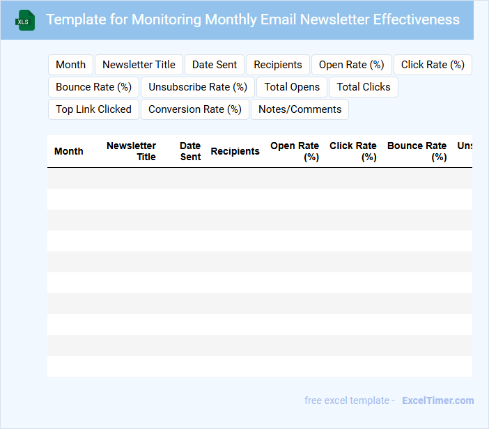Choose the Date Sent tag

[x=215, y=65]
